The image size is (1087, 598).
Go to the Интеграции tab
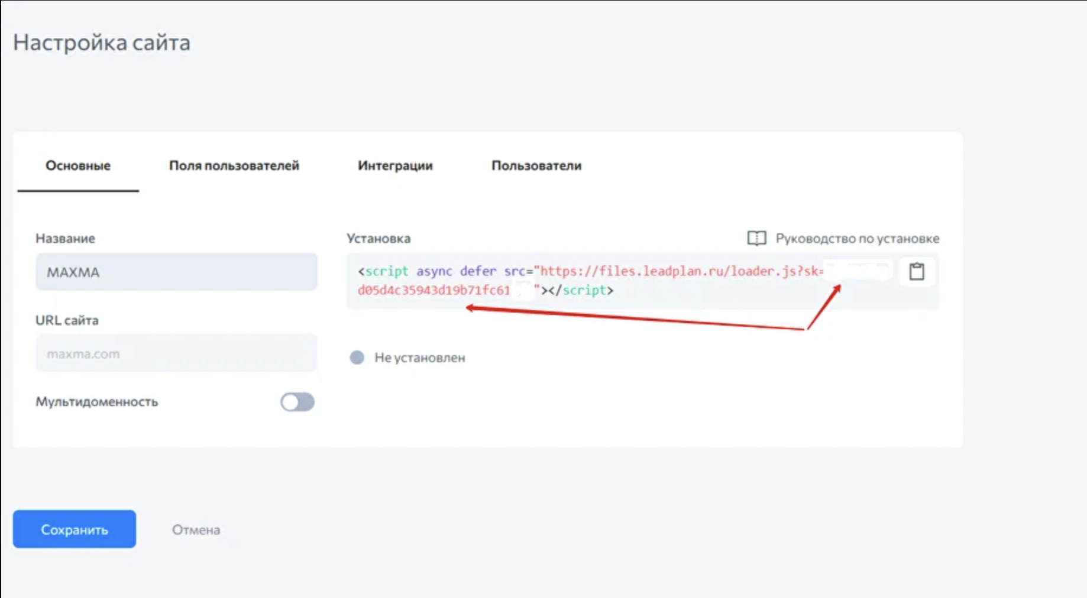(x=395, y=165)
